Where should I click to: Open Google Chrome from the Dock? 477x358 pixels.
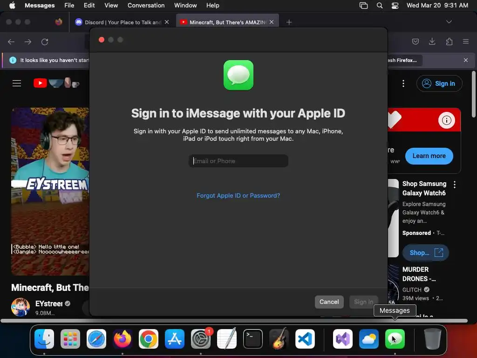pos(149,339)
